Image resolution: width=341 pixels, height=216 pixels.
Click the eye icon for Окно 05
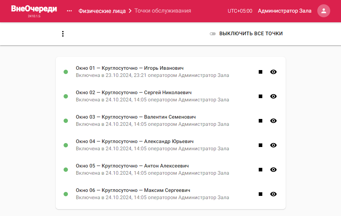273,170
